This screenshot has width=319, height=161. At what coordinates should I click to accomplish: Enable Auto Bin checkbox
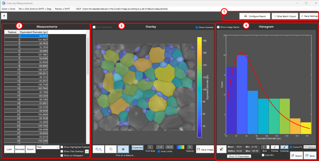tap(263, 155)
